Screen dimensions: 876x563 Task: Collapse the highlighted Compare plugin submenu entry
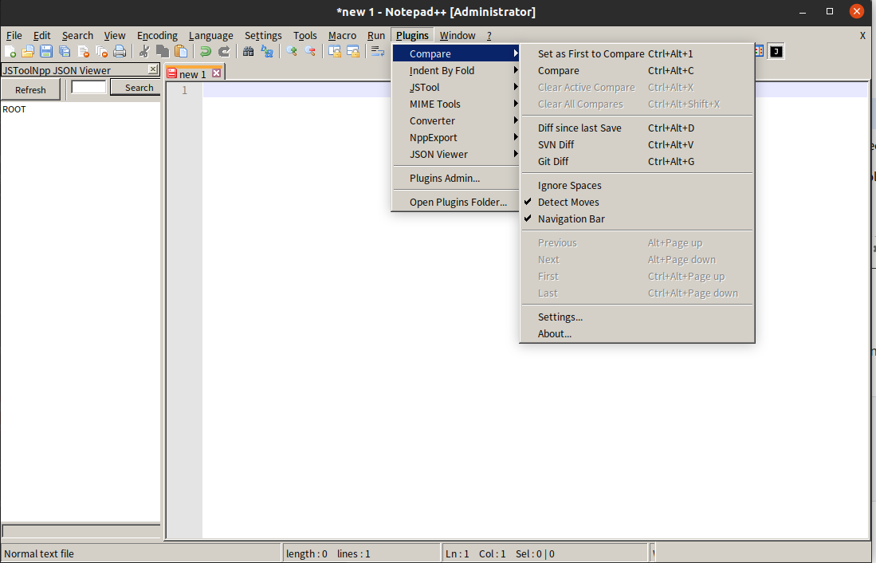click(456, 53)
